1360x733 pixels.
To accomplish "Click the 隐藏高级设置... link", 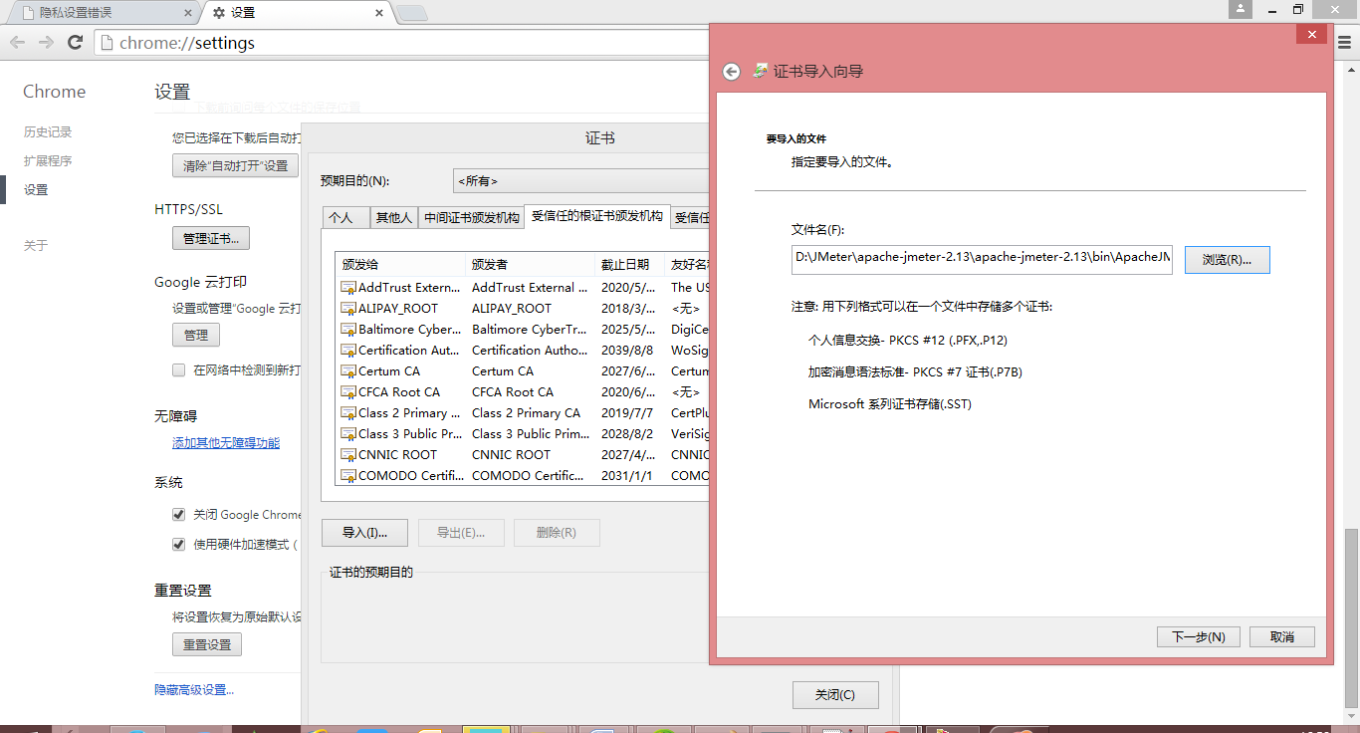I will (x=194, y=690).
